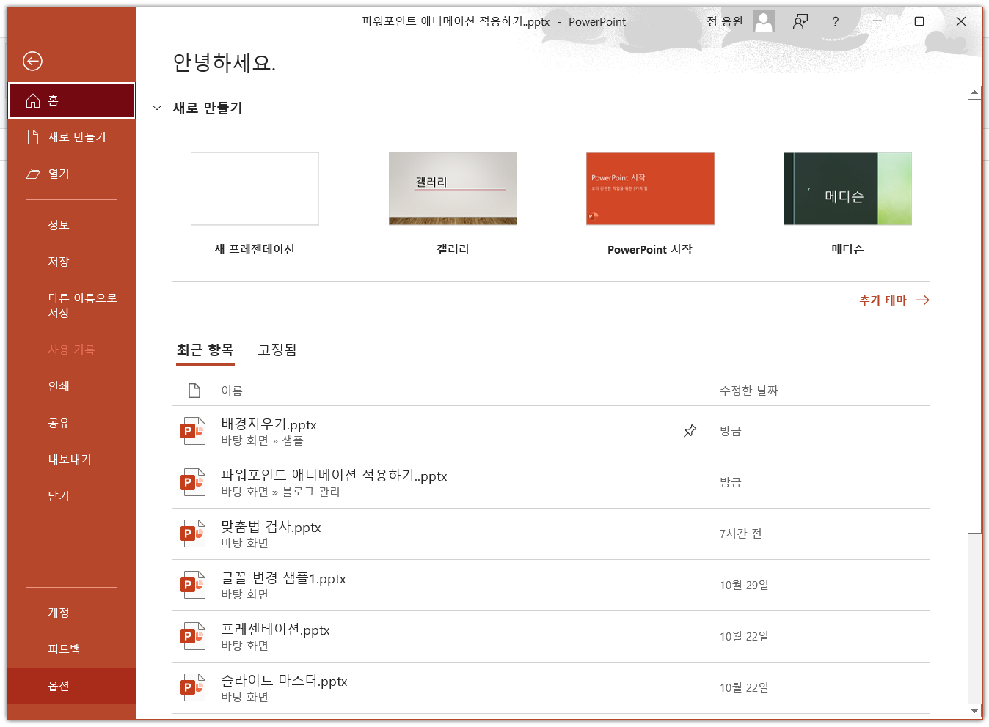
Task: Choose 다른 이름으로 저장
Action: point(71,306)
